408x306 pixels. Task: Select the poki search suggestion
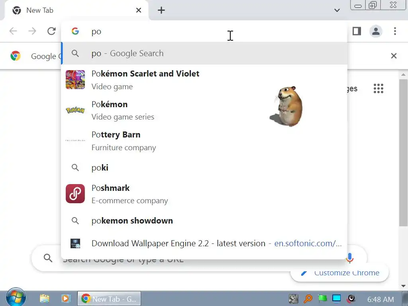pos(204,168)
